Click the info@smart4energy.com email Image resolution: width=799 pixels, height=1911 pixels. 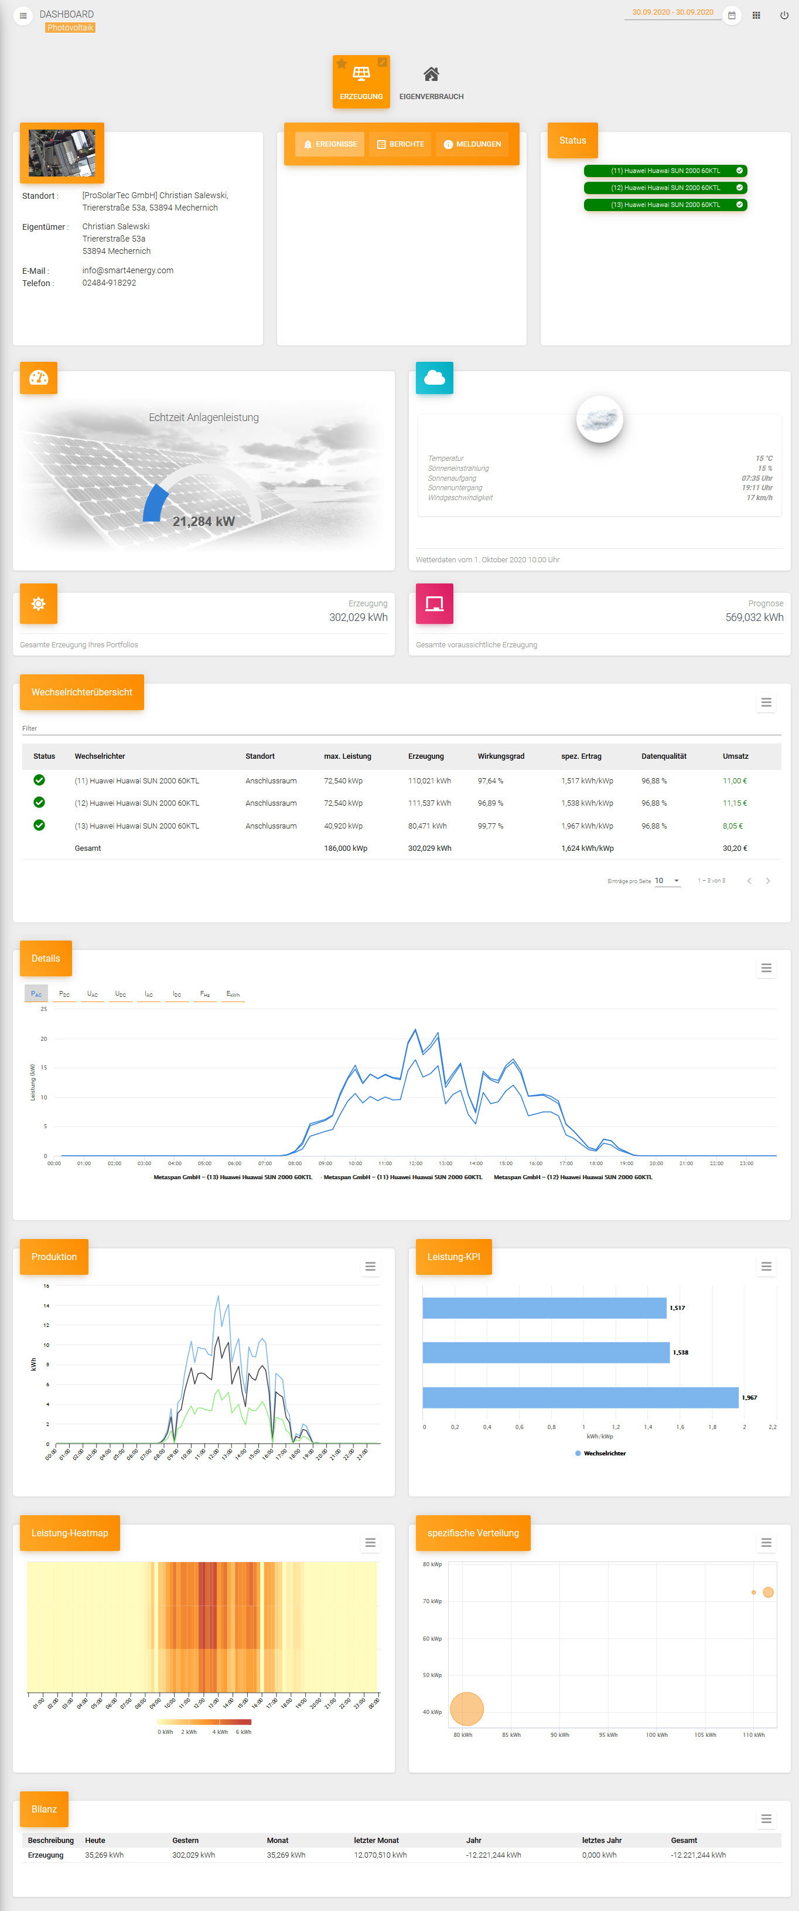(128, 270)
